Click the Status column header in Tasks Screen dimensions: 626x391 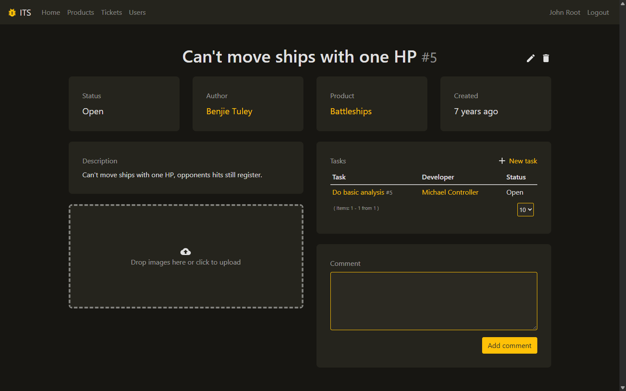516,177
